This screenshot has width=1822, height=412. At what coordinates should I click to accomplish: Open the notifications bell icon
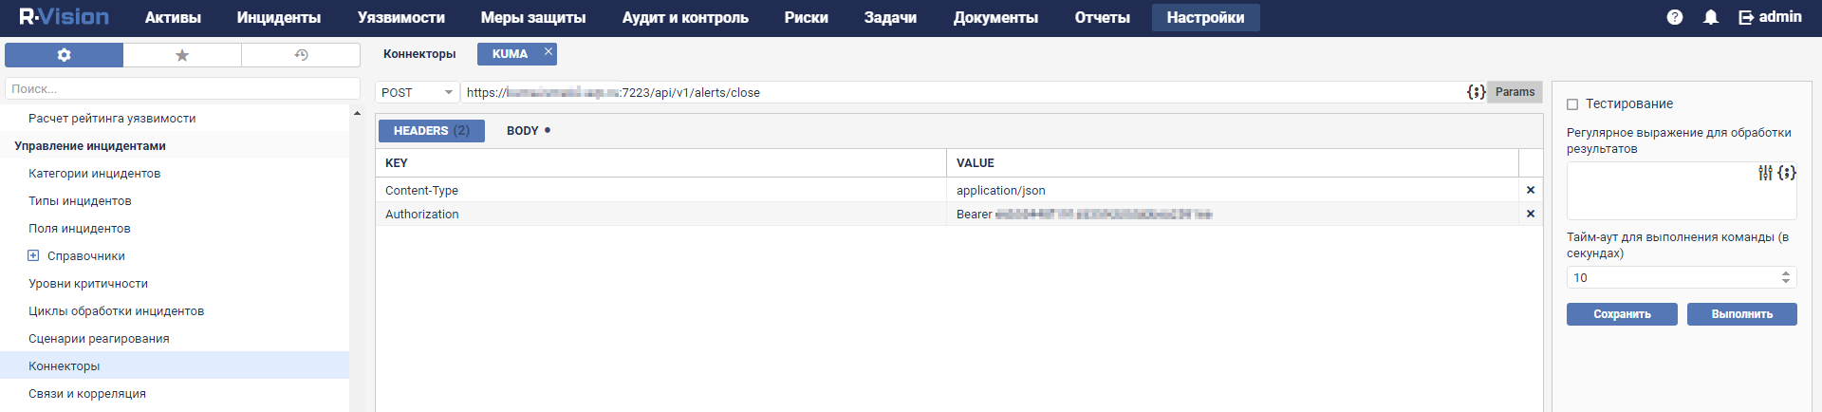coord(1710,17)
